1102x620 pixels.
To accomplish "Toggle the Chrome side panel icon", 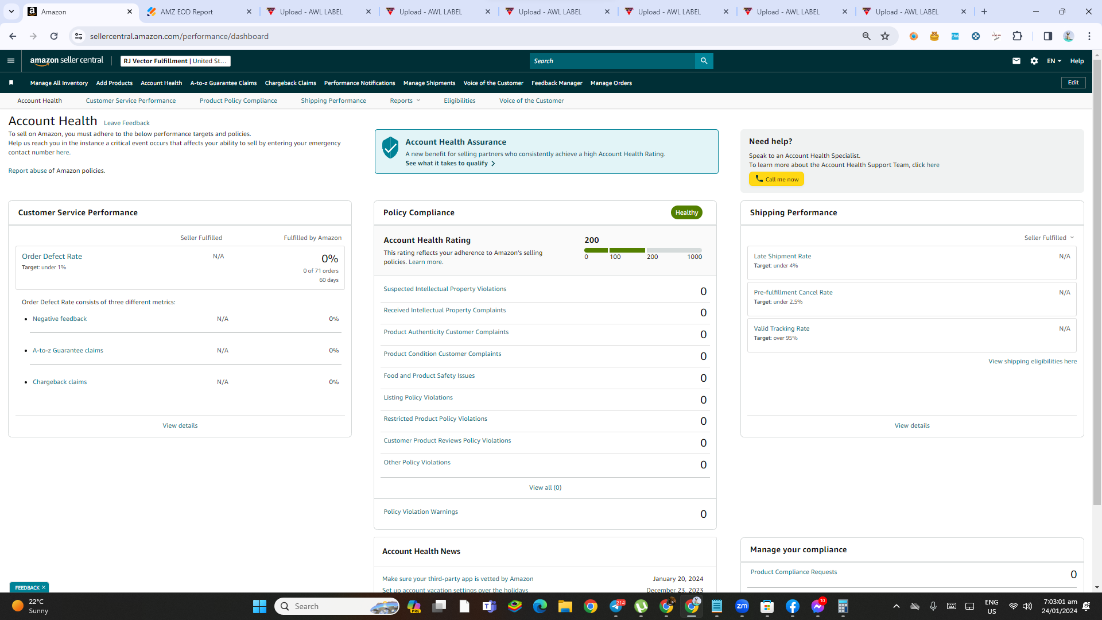I will point(1048,36).
